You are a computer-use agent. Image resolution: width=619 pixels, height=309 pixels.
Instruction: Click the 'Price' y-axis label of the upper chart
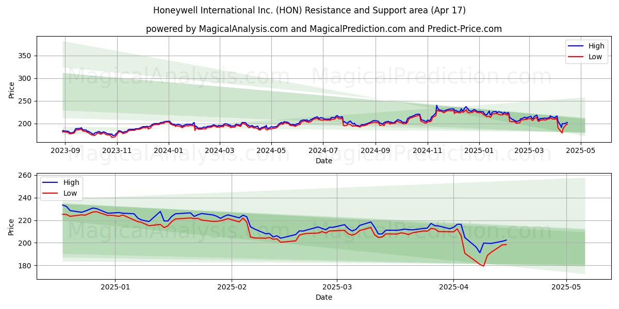[11, 89]
